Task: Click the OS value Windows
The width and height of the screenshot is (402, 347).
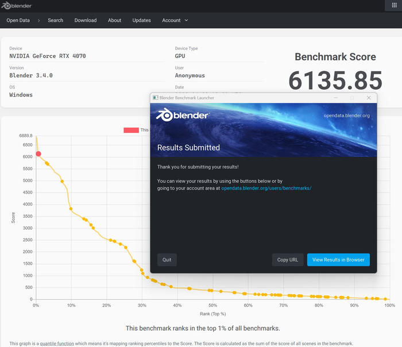Action: (x=21, y=95)
